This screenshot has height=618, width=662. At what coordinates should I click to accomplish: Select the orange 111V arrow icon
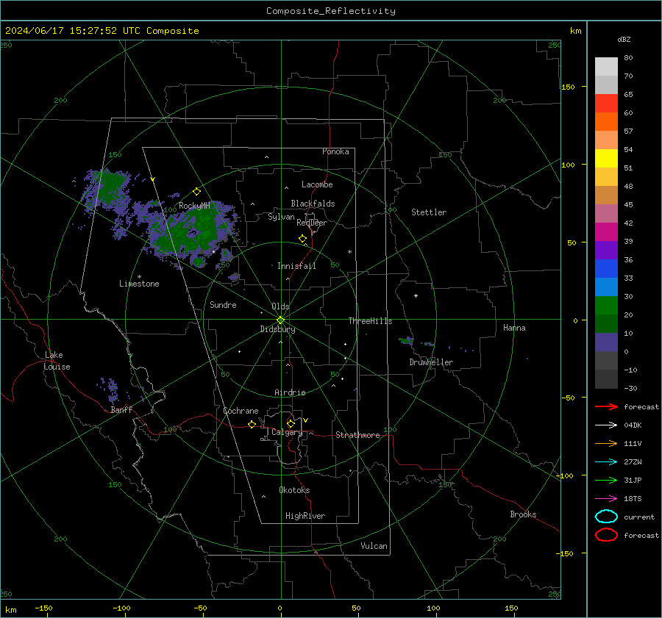[x=606, y=443]
